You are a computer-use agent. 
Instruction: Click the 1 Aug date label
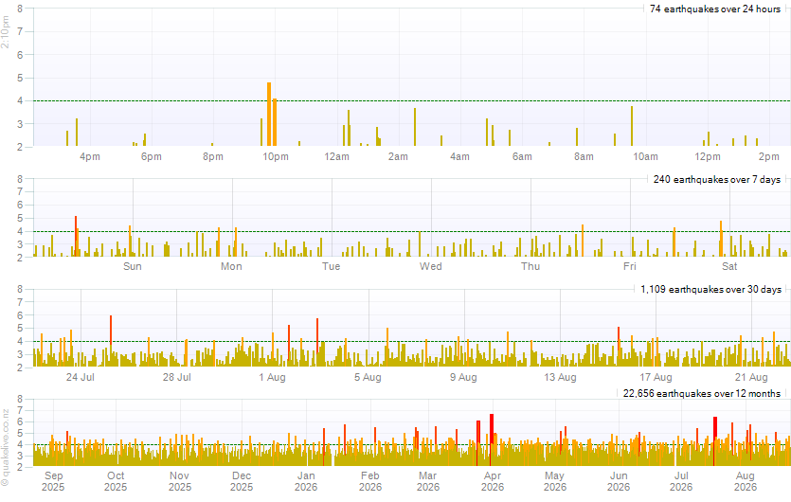[273, 377]
